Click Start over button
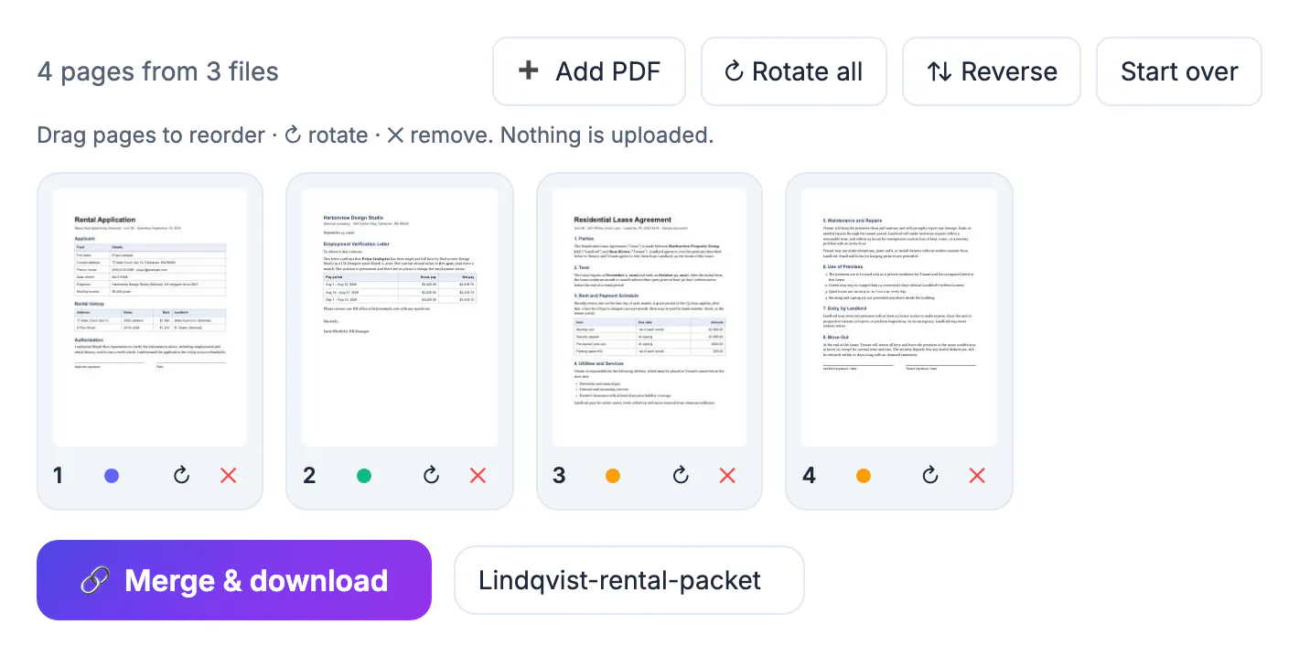1299x657 pixels. click(x=1179, y=71)
